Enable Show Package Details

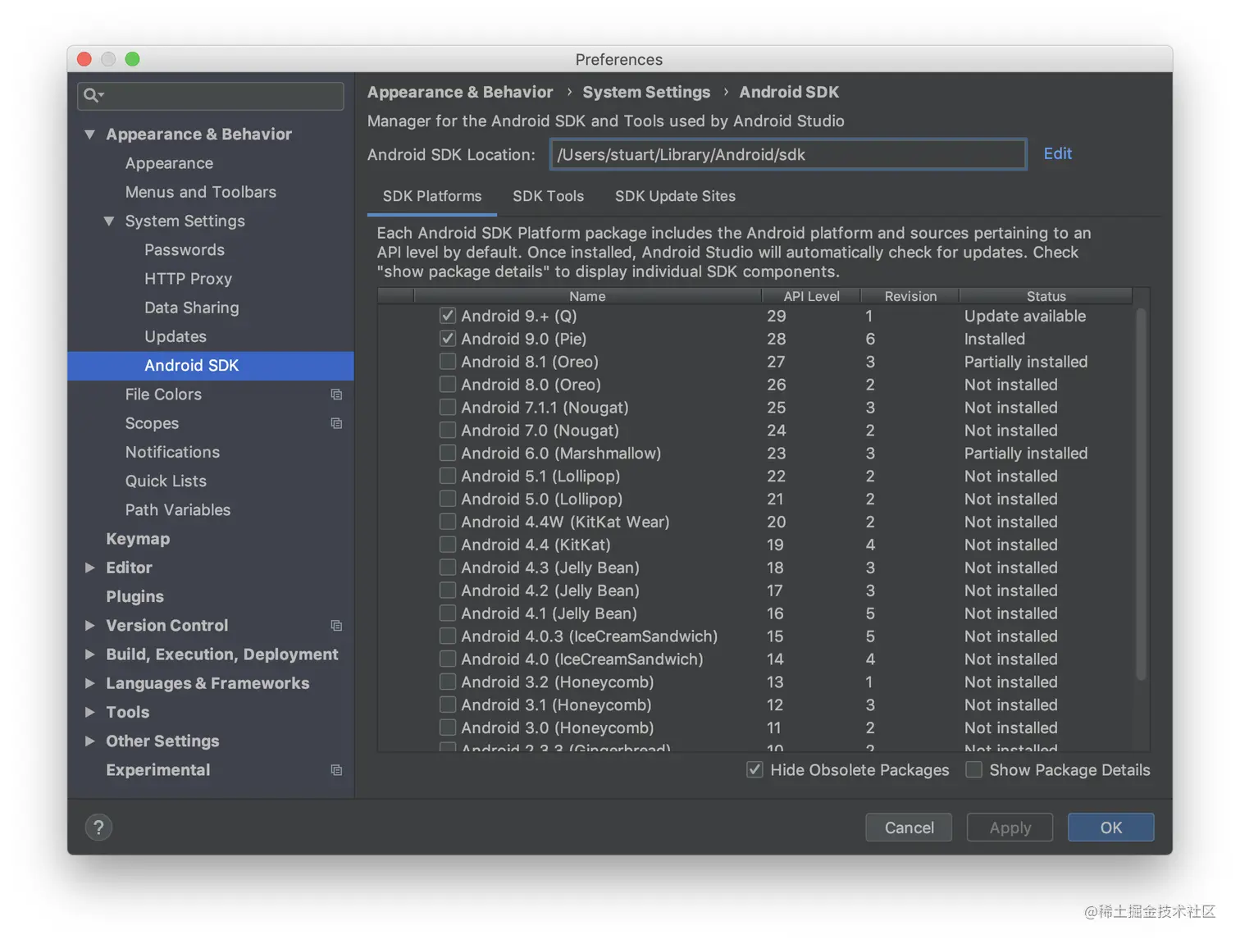click(x=974, y=770)
